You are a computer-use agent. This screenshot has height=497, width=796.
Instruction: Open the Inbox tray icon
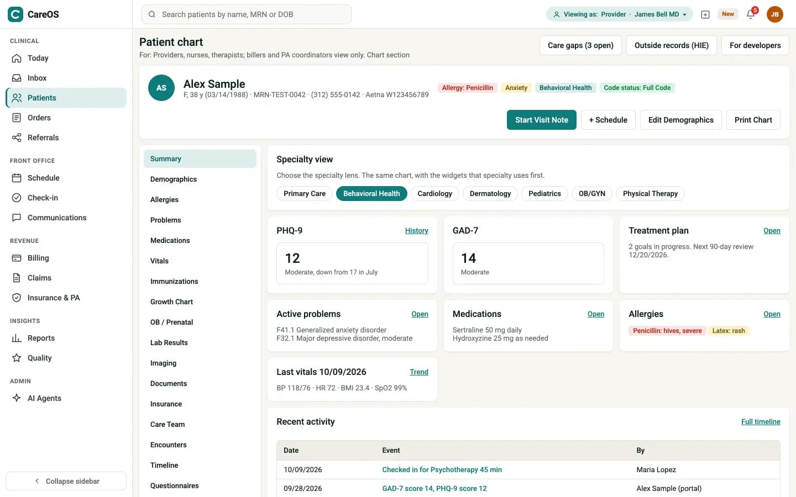[x=17, y=78]
